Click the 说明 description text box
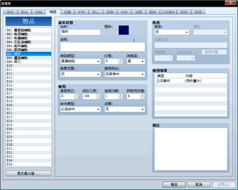The width and height of the screenshot is (238, 190). click(102, 47)
